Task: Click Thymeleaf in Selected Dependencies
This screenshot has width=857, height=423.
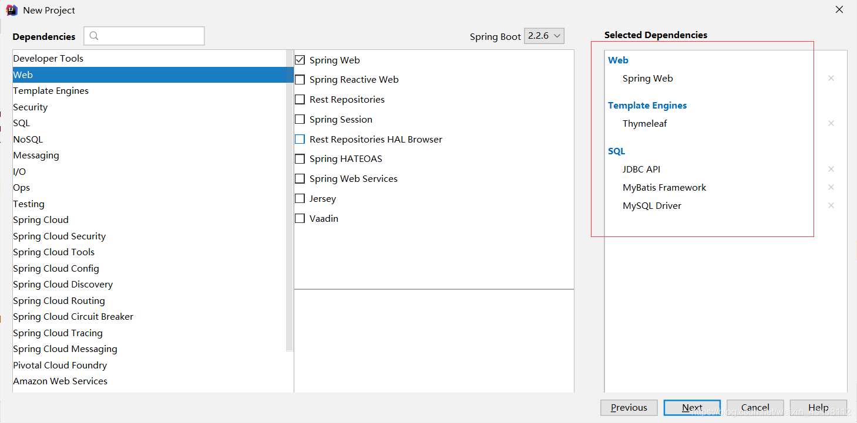Action: (x=644, y=123)
